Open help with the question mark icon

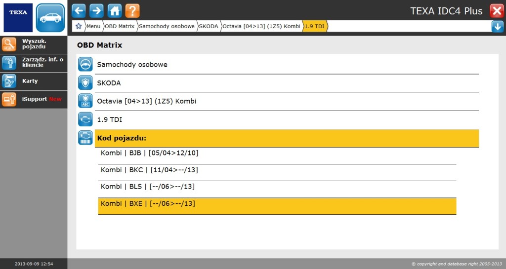[132, 11]
